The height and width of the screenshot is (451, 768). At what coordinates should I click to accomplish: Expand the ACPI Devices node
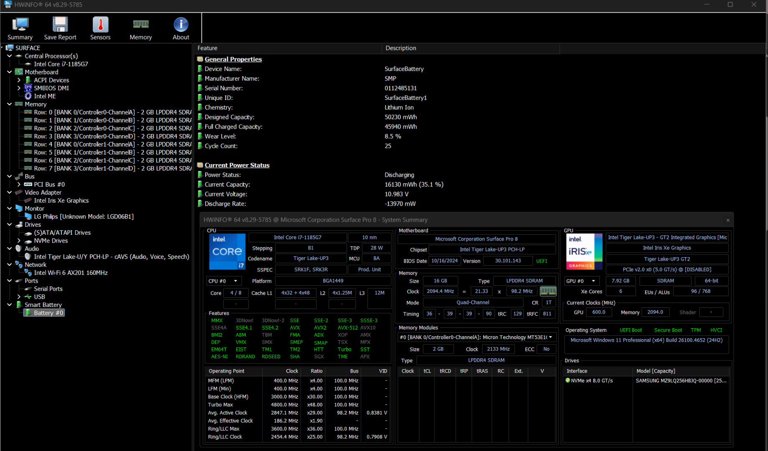[x=19, y=80]
